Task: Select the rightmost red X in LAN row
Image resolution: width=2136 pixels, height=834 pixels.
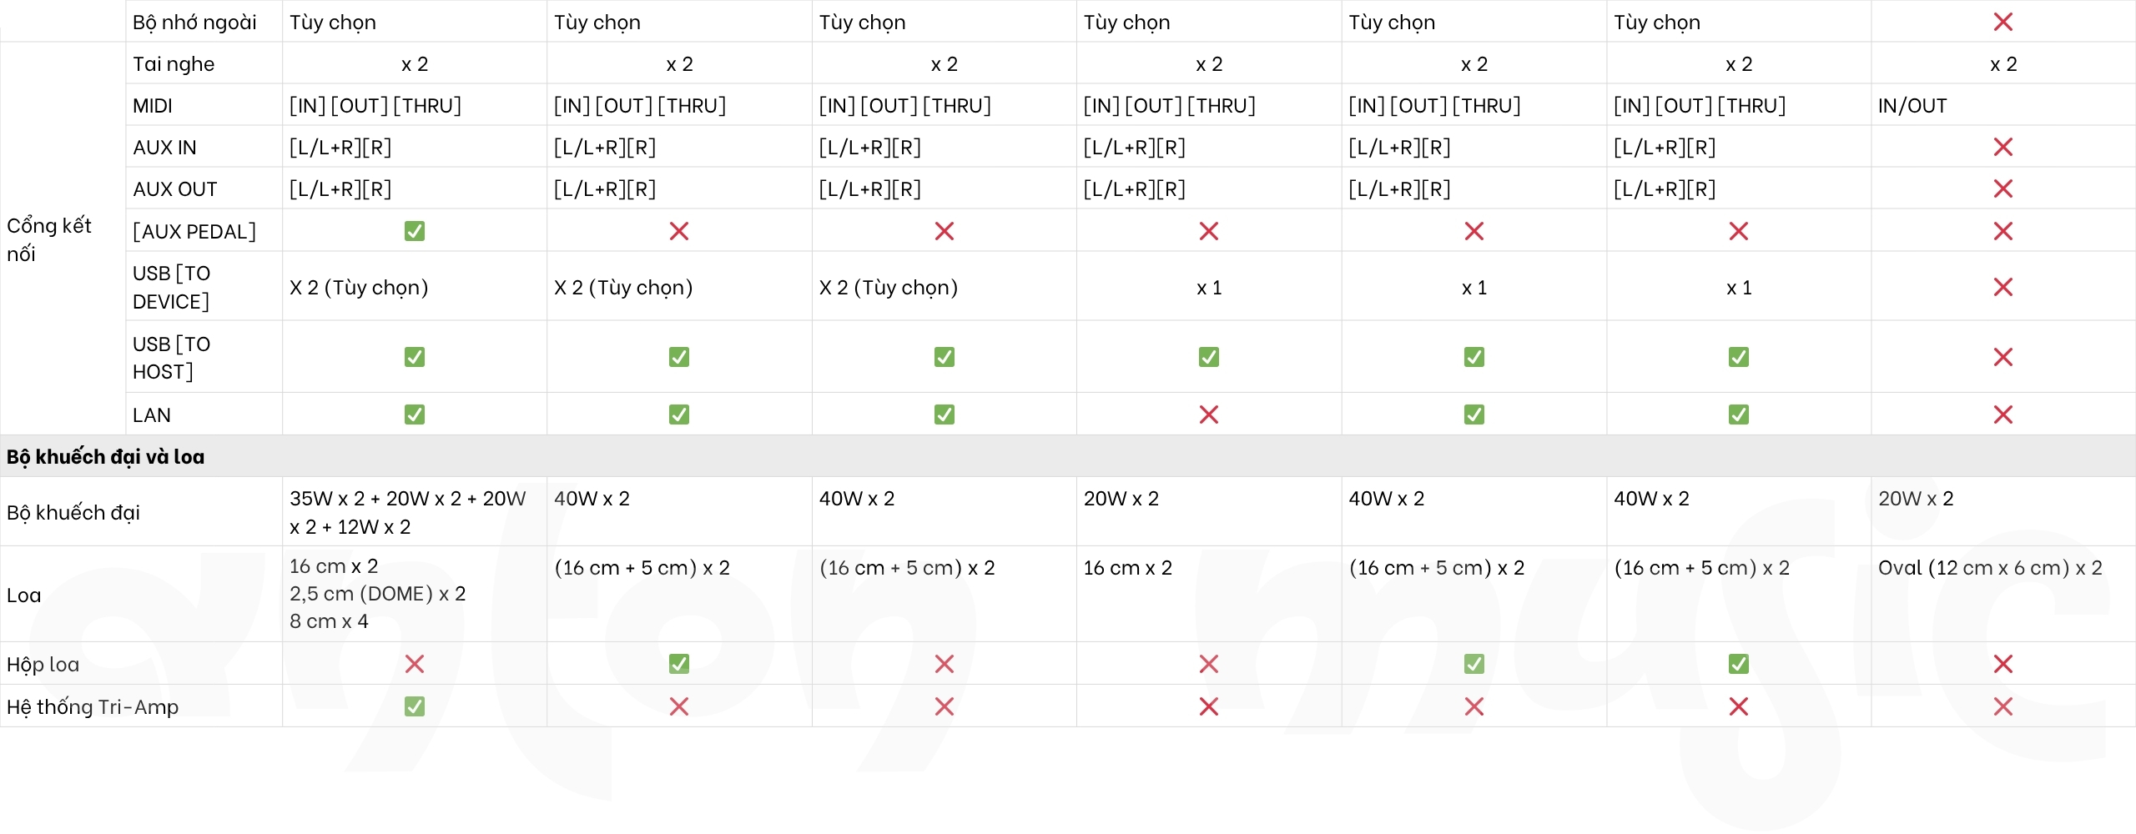Action: pyautogui.click(x=2002, y=414)
